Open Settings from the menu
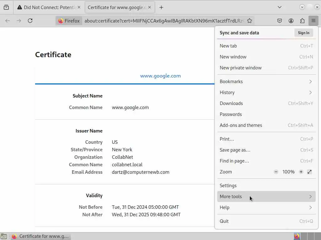This screenshot has width=321, height=240. click(228, 186)
